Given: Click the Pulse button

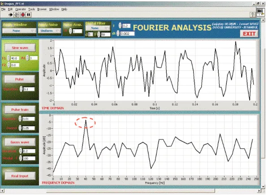Looking at the screenshot, I should (19, 79).
